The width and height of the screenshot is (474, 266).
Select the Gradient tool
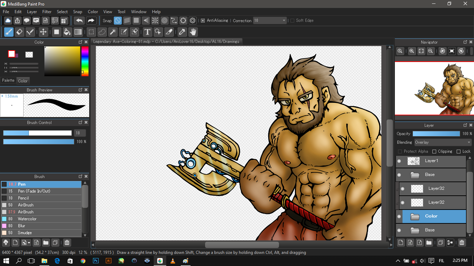(x=78, y=32)
